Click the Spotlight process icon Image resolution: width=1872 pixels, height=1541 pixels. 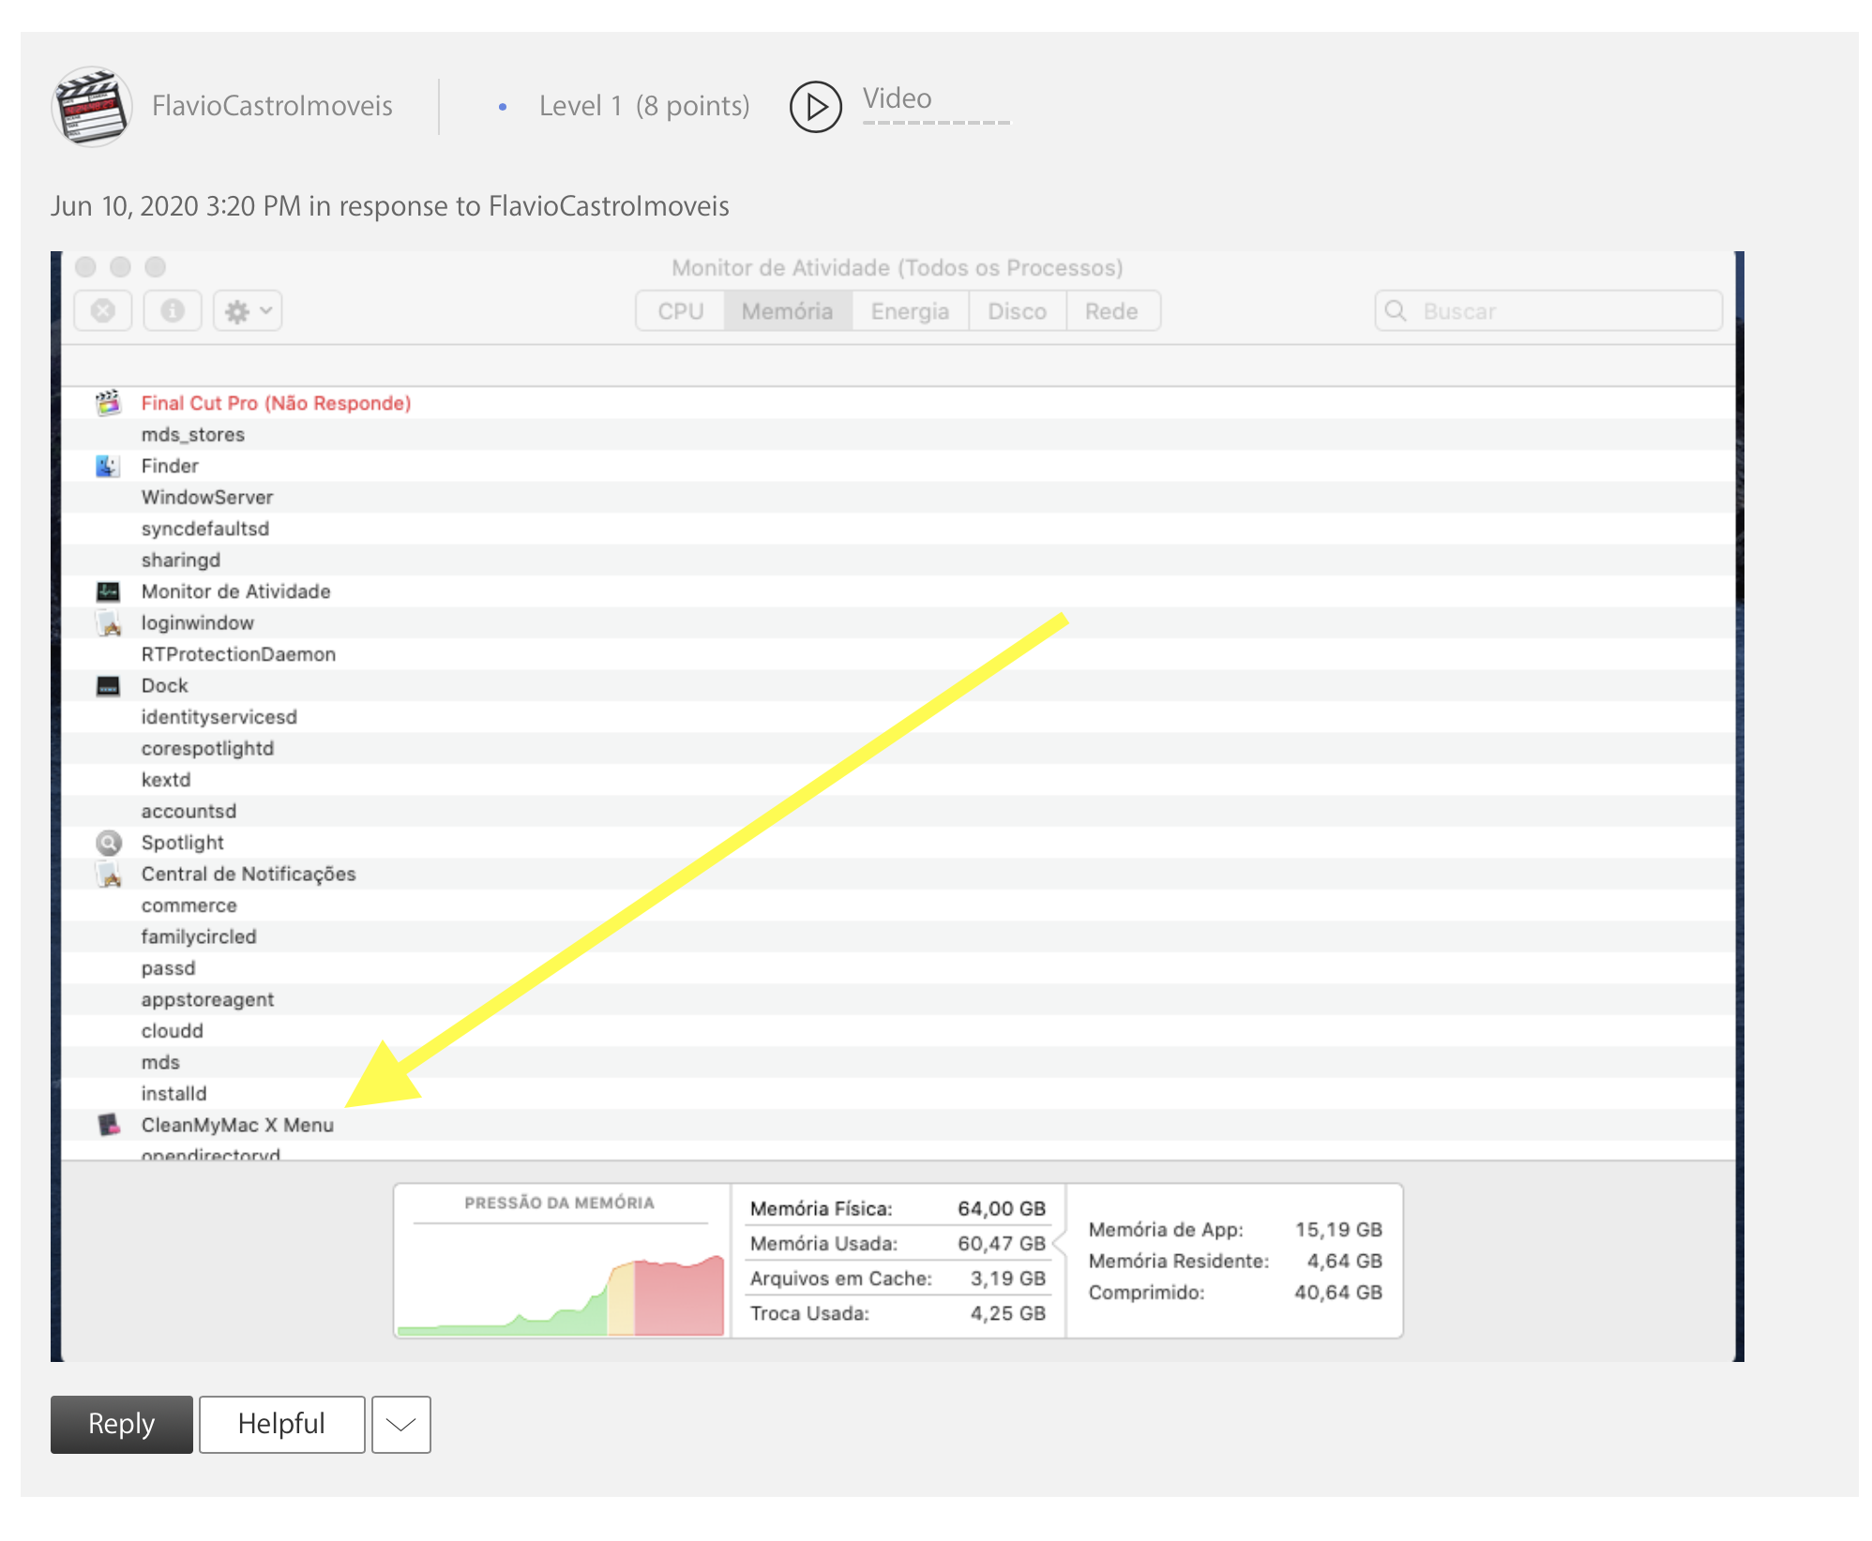click(109, 843)
